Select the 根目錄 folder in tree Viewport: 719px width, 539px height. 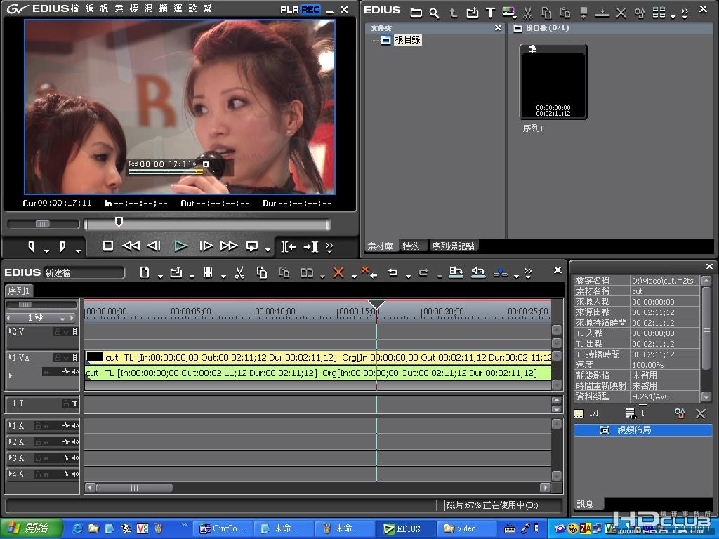point(407,40)
